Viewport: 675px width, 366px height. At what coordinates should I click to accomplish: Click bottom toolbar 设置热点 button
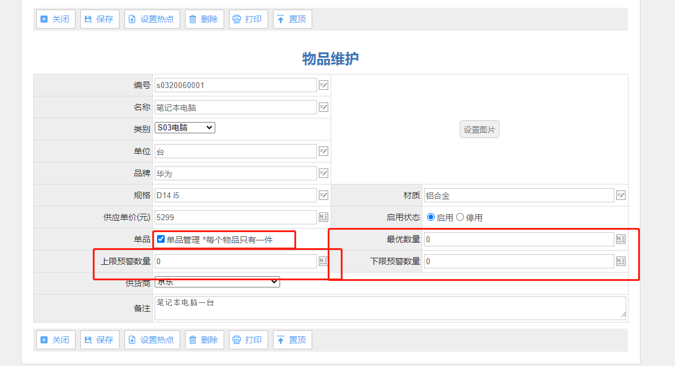tap(152, 340)
